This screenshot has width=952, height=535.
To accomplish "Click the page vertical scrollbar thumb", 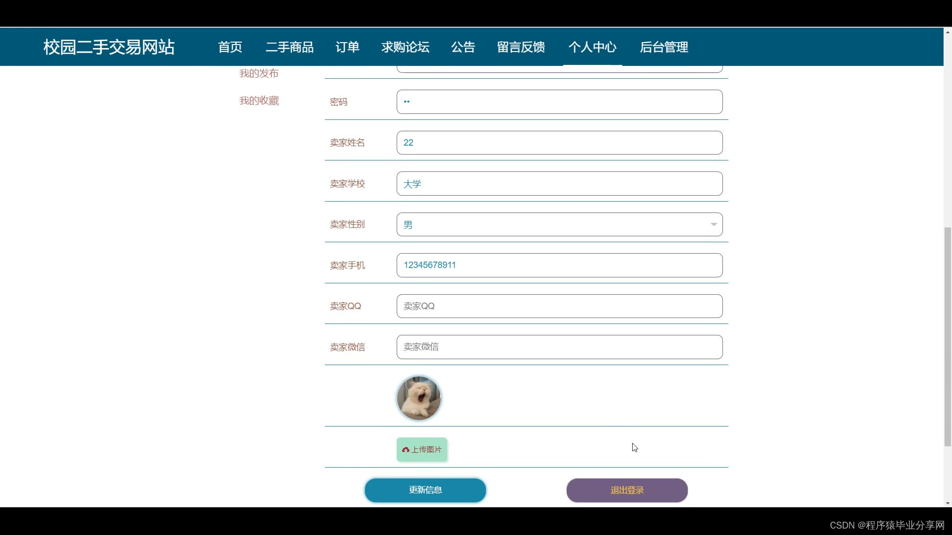I will click(948, 337).
